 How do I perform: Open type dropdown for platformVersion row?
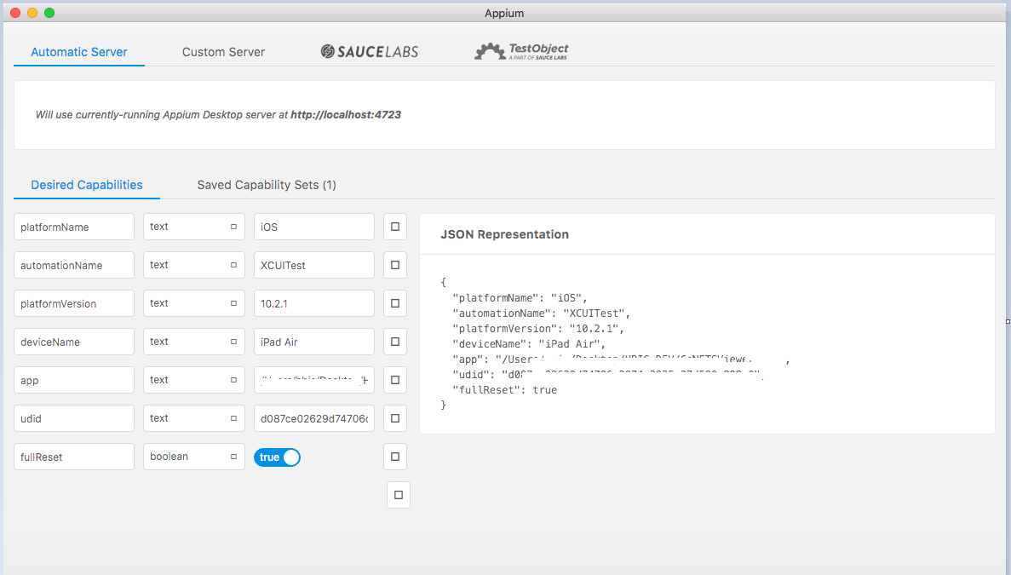point(194,303)
